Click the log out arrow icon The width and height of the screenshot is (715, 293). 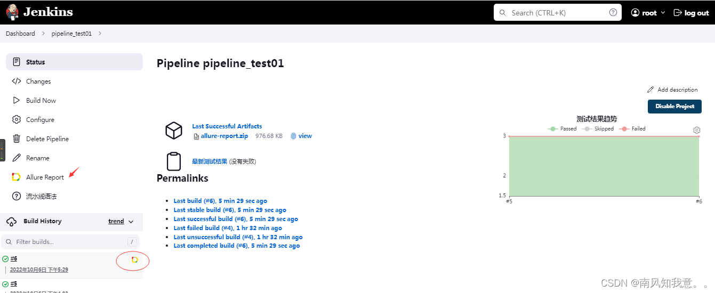pos(678,13)
